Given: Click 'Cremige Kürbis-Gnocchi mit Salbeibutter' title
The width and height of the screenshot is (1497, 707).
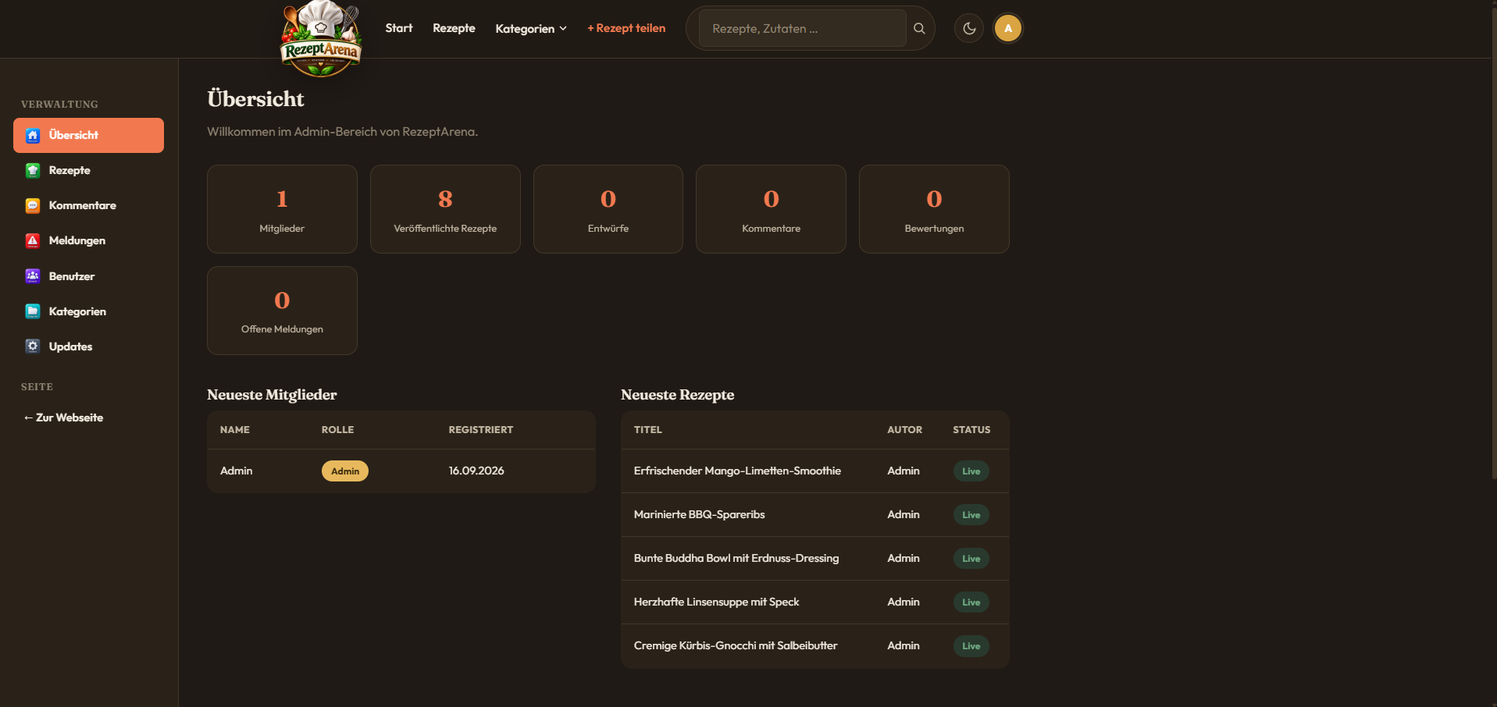Looking at the screenshot, I should point(736,645).
